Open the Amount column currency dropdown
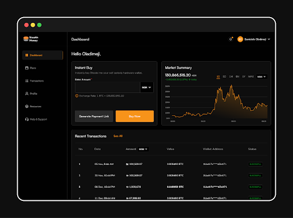Viewport: 293px width, 218px height. 143,149
